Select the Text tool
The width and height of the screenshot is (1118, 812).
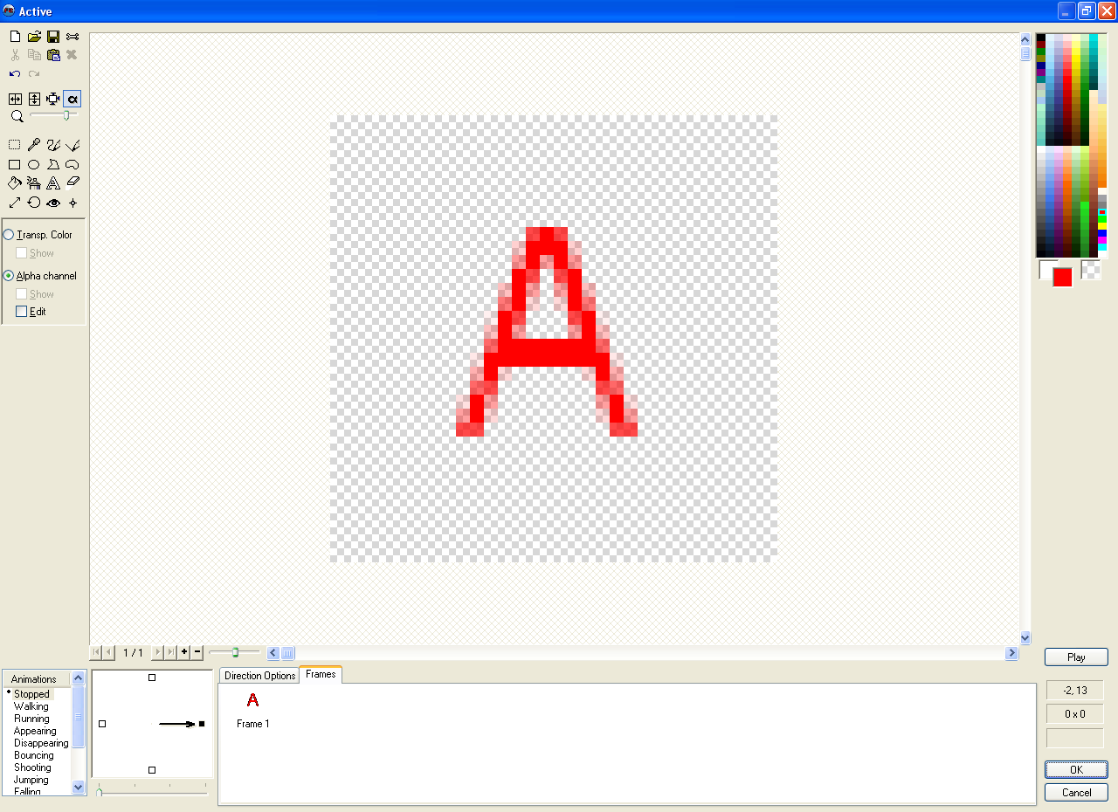pyautogui.click(x=53, y=183)
